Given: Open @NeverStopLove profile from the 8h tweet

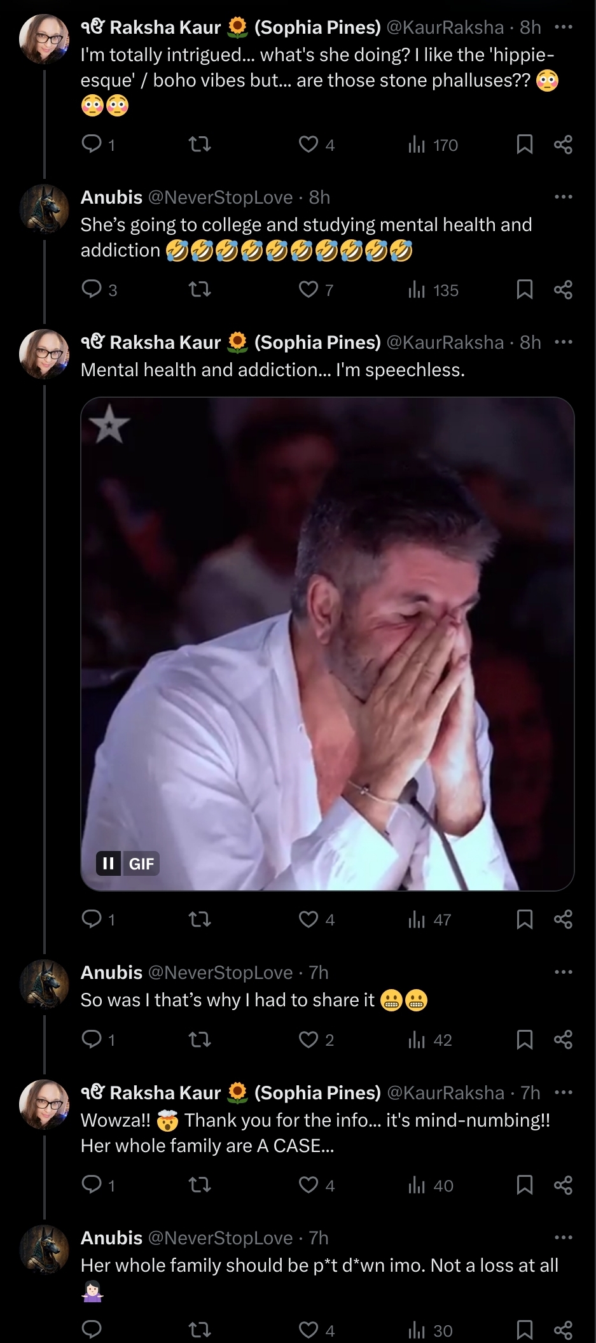Looking at the screenshot, I should (x=220, y=197).
